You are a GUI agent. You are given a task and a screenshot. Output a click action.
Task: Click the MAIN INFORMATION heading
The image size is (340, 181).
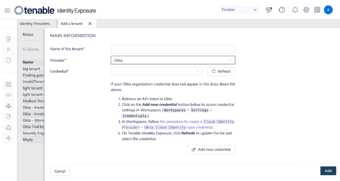(x=73, y=36)
